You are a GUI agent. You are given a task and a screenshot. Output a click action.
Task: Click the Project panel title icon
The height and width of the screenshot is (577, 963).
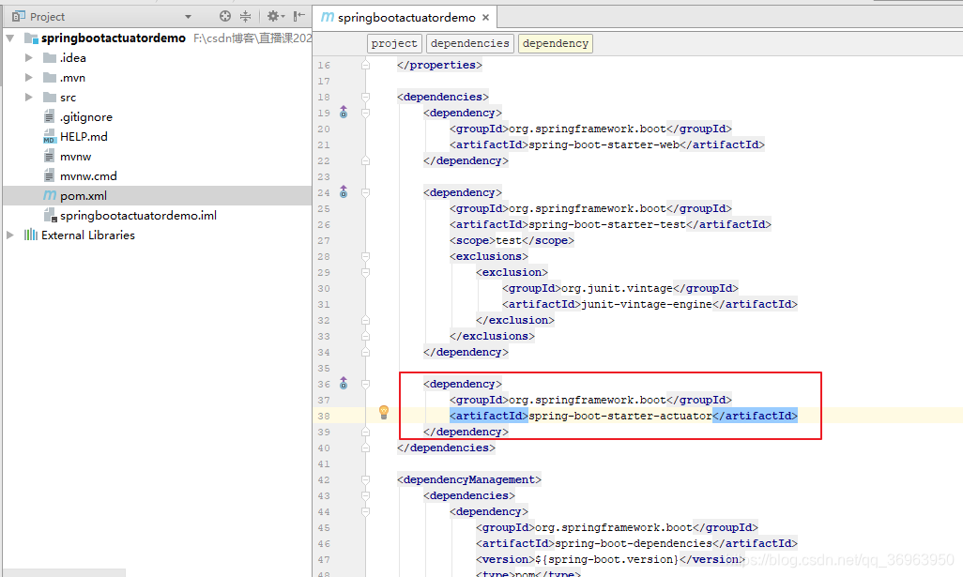[19, 17]
